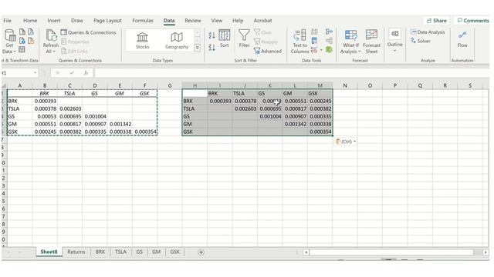Click in the formula bar
The image size is (494, 277).
tap(292, 73)
